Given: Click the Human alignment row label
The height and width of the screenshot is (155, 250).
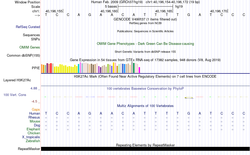Looking at the screenshot, I should (34, 114).
